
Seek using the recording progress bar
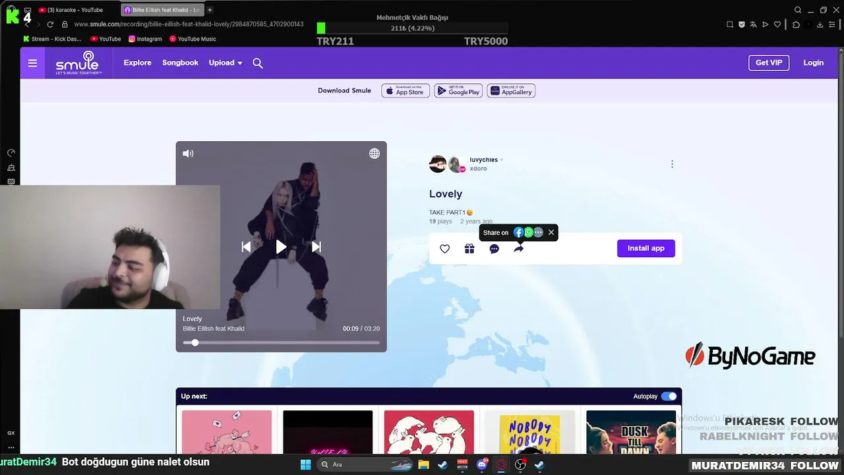pos(282,342)
